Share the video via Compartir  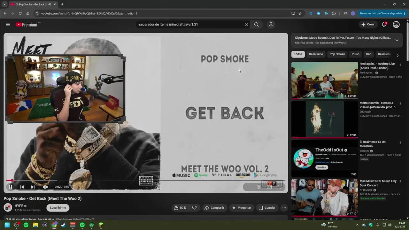[214, 208]
